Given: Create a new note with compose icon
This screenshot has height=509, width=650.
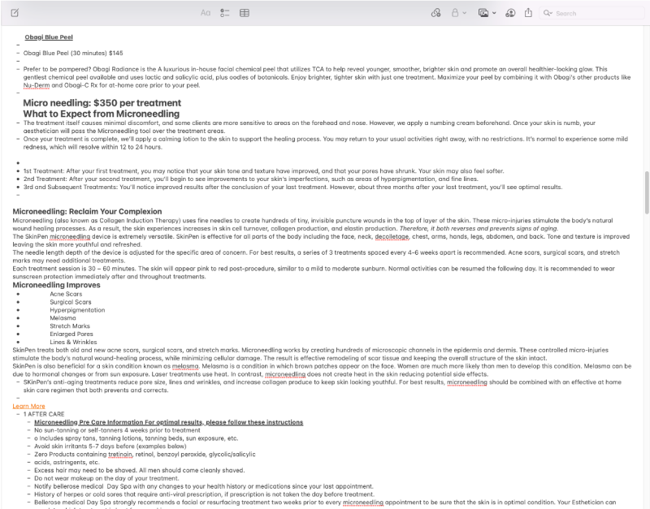Looking at the screenshot, I should pyautogui.click(x=15, y=13).
